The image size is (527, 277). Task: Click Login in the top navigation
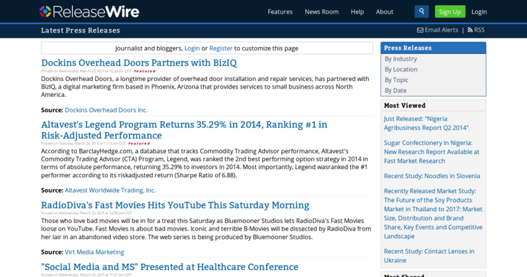pos(479,12)
